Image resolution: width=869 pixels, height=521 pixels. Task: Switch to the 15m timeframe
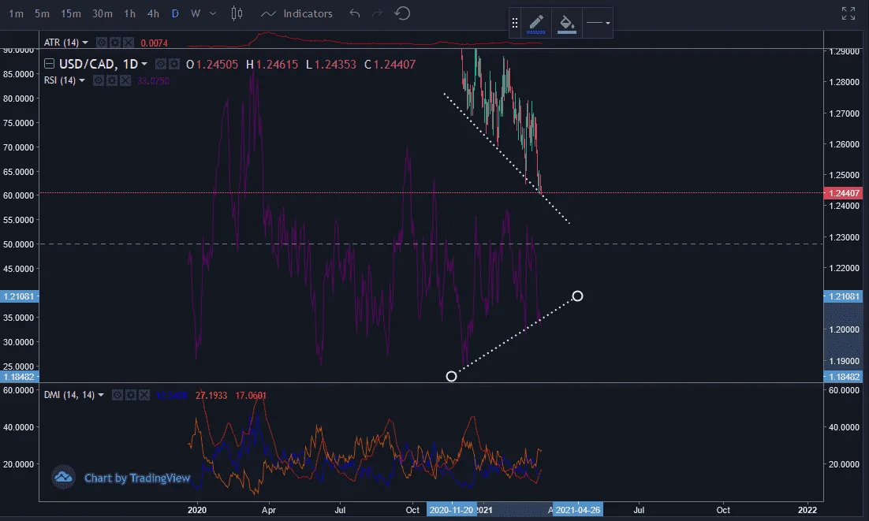click(x=71, y=13)
